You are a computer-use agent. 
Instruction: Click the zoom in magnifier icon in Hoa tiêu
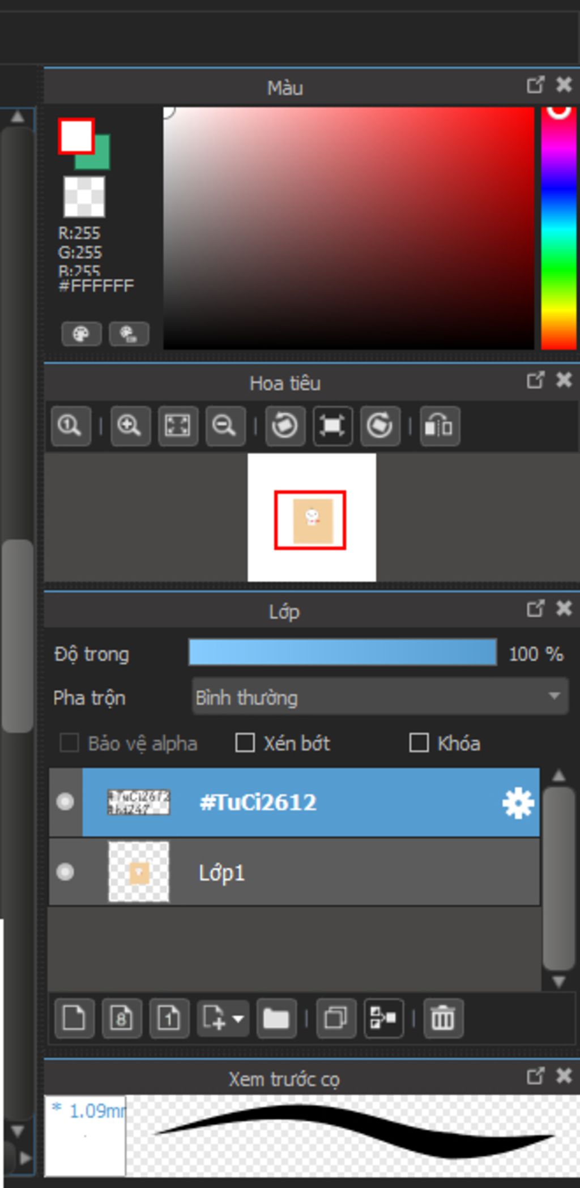(x=130, y=426)
